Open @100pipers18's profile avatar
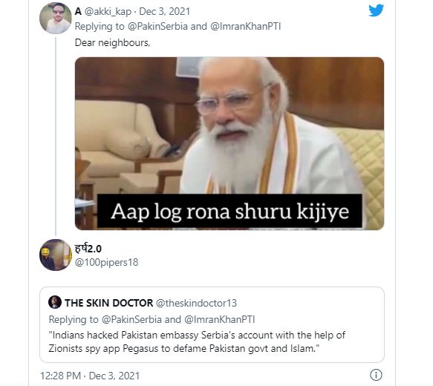The height and width of the screenshot is (386, 433). click(56, 255)
